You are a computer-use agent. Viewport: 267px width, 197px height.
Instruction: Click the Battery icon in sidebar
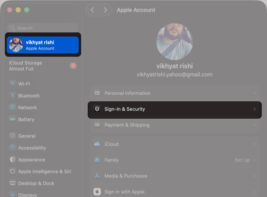point(13,119)
